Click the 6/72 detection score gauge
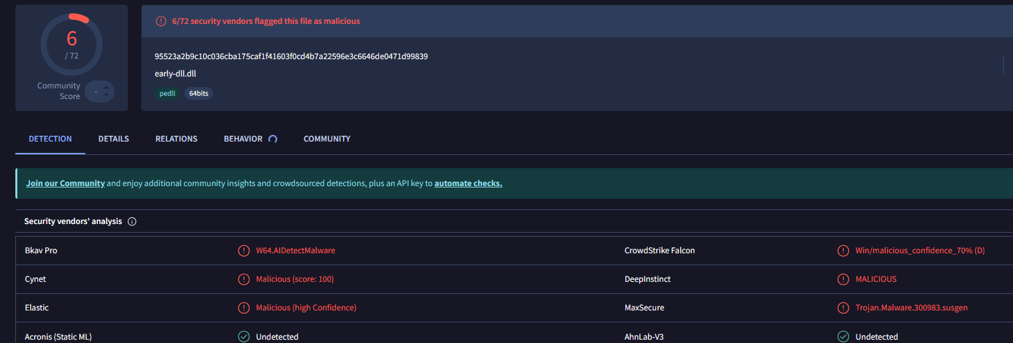The height and width of the screenshot is (343, 1013). (72, 44)
